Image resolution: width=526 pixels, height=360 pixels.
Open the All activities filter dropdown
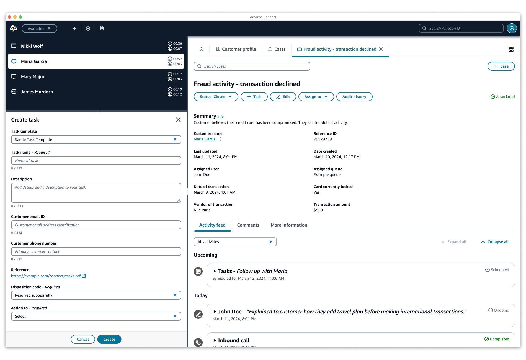click(x=235, y=242)
